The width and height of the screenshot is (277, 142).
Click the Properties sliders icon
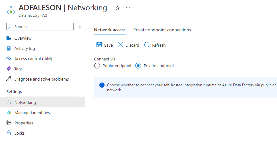[x=9, y=123]
